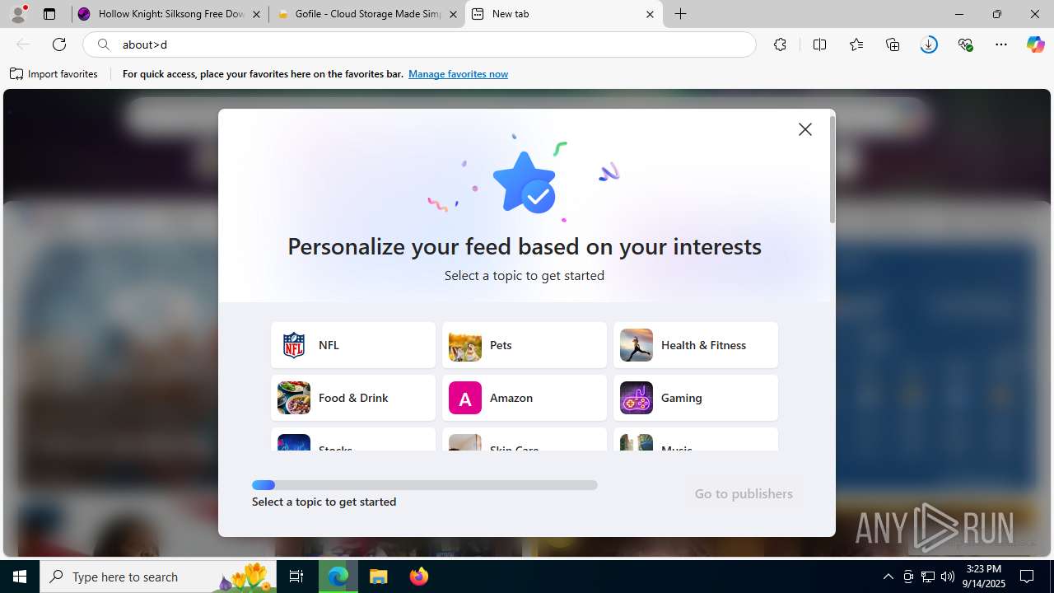The width and height of the screenshot is (1054, 593).
Task: Open the tab actions menu icon
Action: (x=49, y=14)
